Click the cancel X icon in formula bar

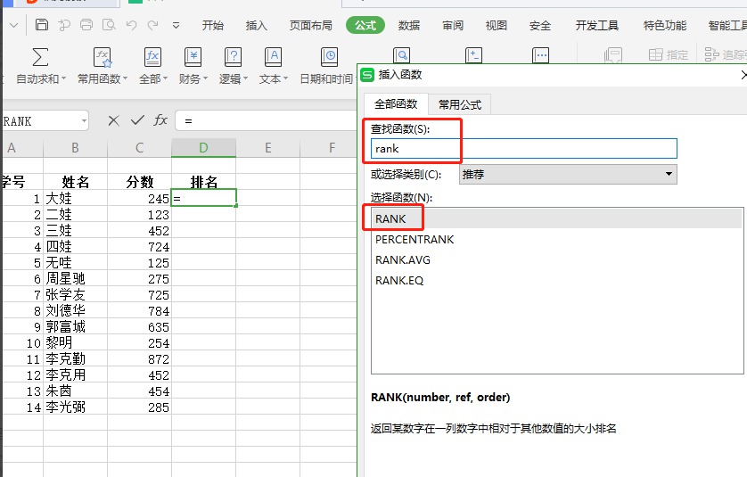tap(113, 120)
